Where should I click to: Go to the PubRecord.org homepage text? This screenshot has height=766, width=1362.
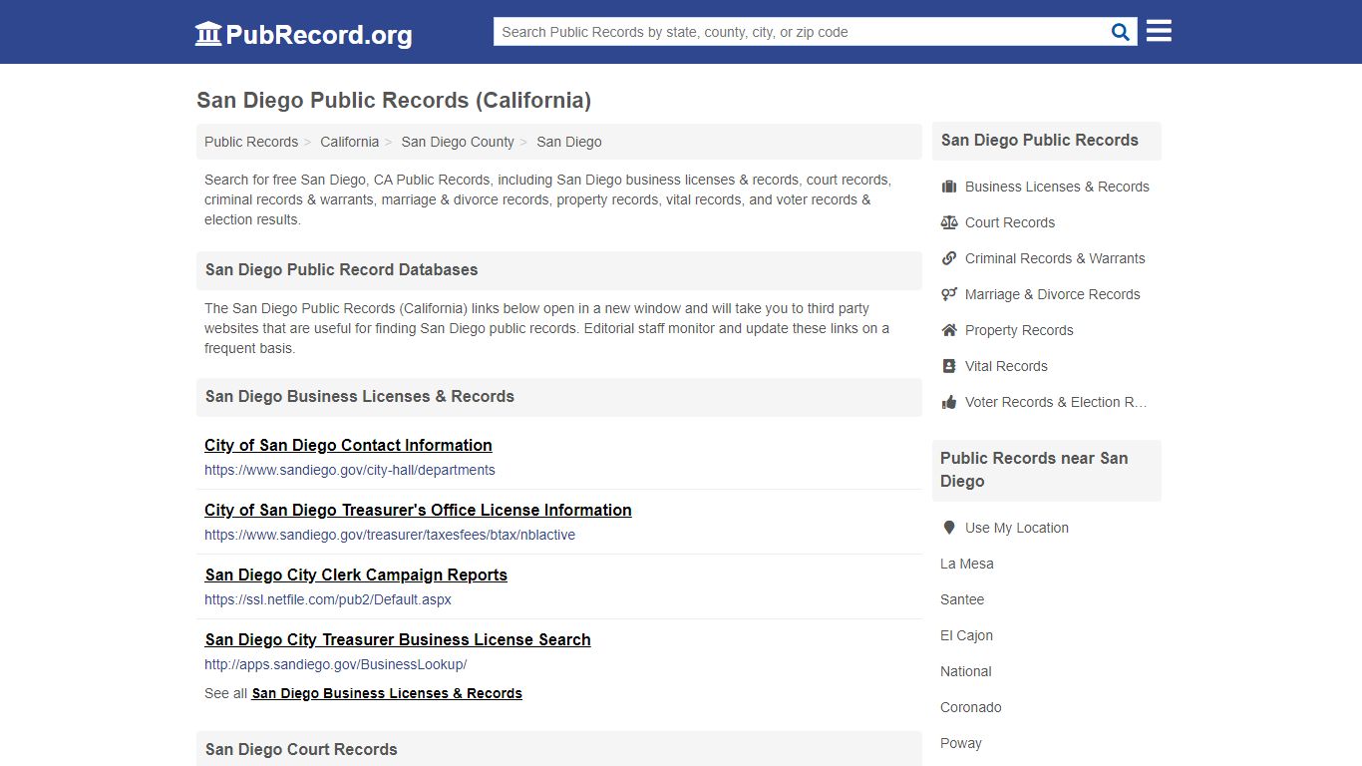[x=319, y=35]
